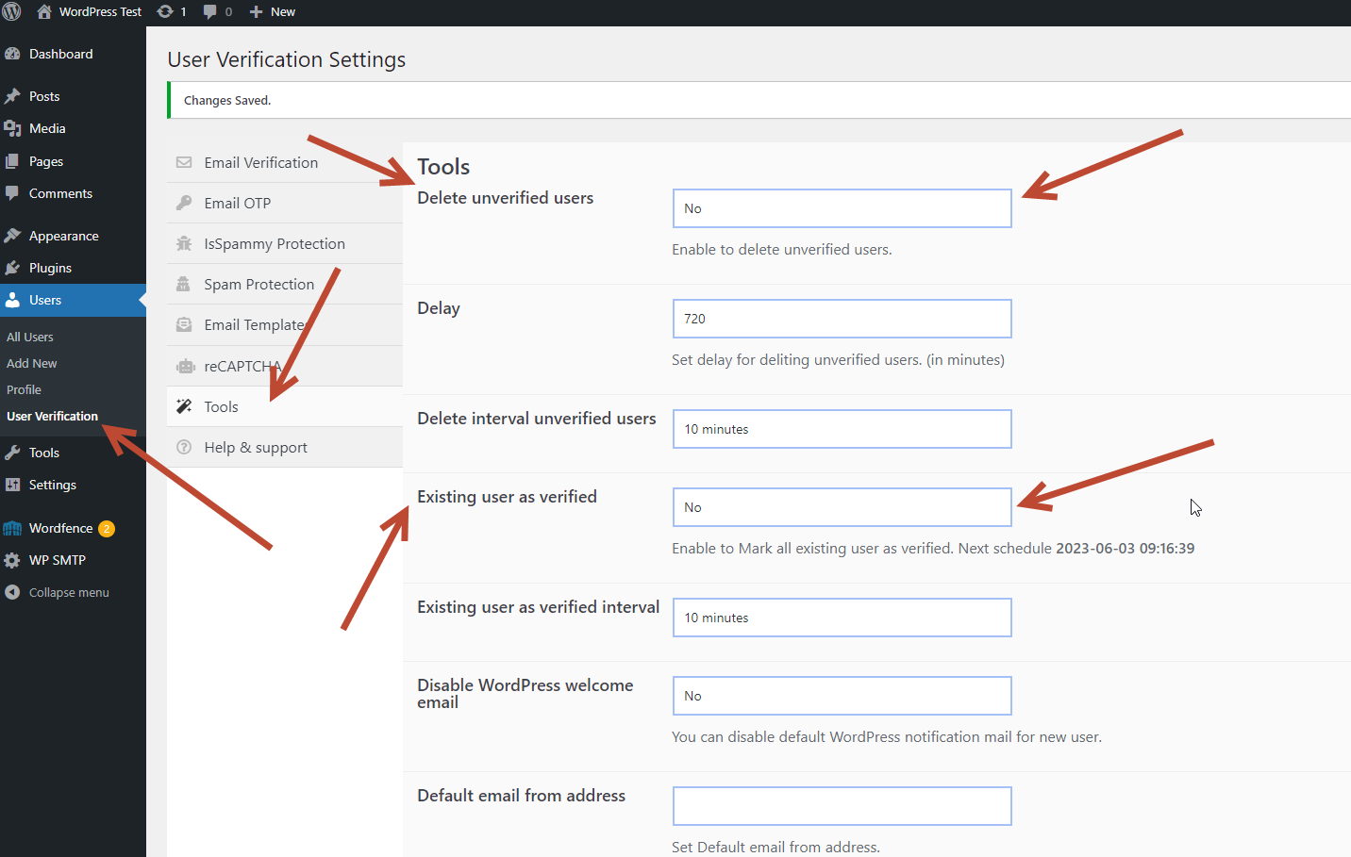Open the WordPress Test site home icon
The image size is (1351, 857).
click(44, 11)
